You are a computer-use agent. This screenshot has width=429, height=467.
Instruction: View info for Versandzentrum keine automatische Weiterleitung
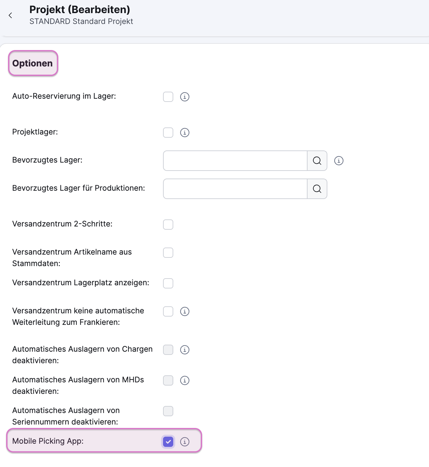(184, 311)
